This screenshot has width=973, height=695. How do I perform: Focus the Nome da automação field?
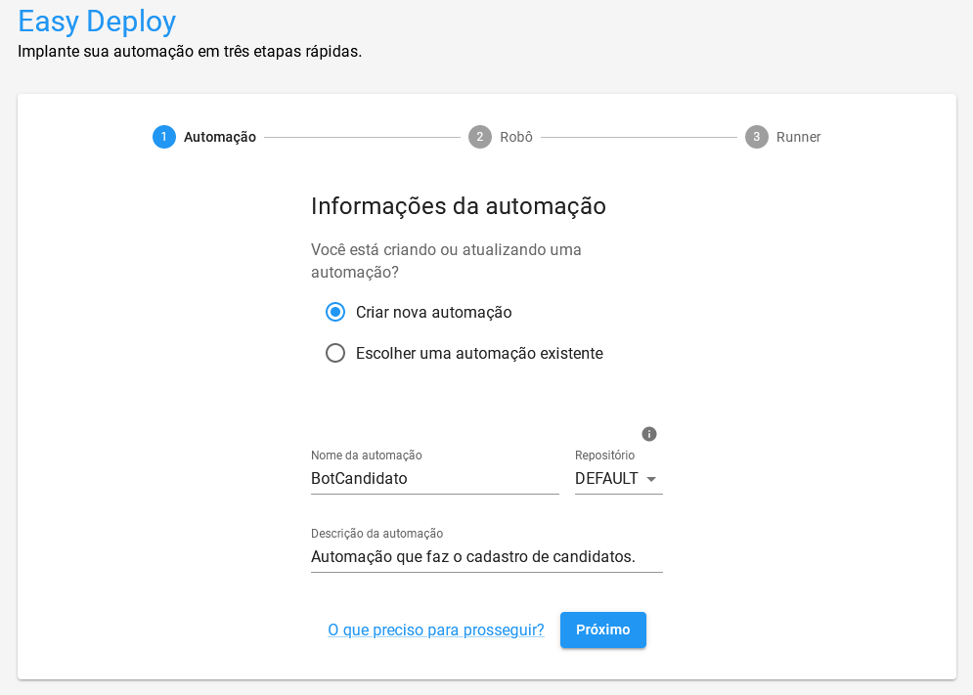point(434,479)
